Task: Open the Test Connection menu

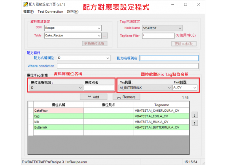Action: tap(51, 11)
